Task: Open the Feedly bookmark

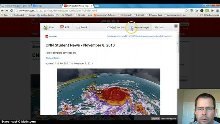Action: pyautogui.click(x=67, y=15)
